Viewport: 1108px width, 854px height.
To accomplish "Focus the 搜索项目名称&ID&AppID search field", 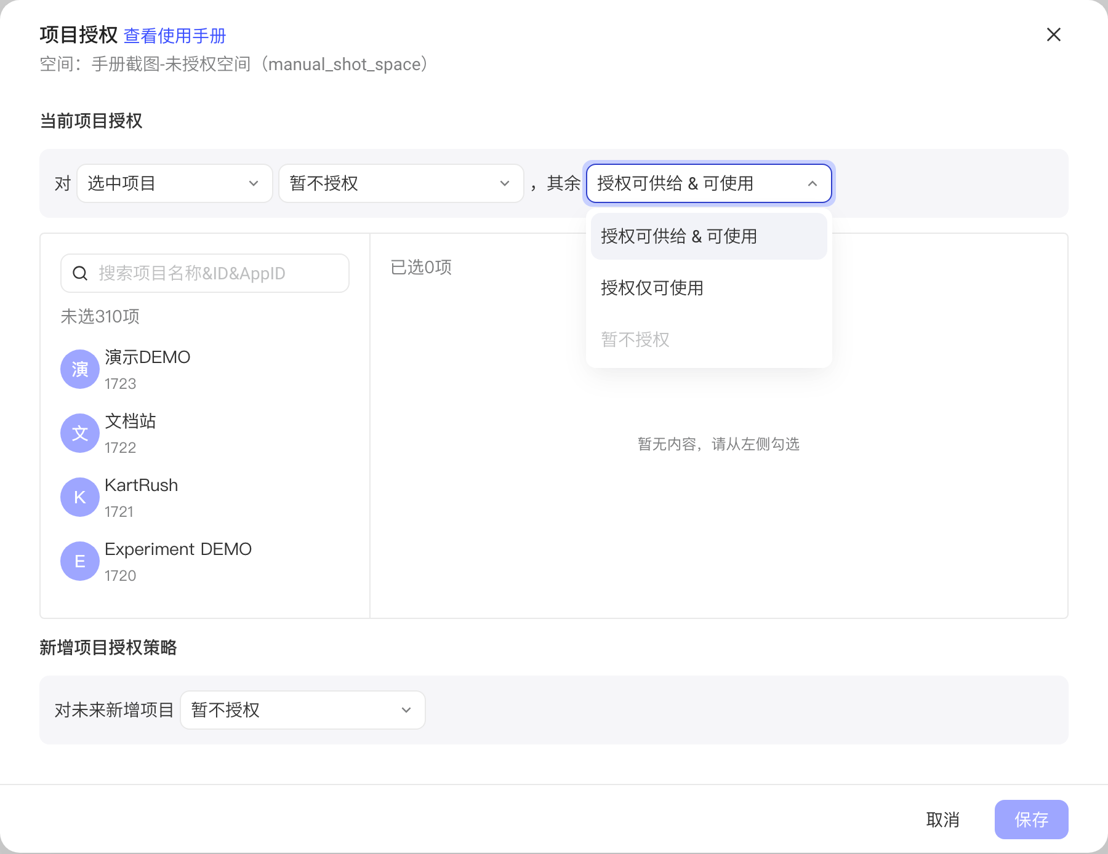I will [205, 273].
